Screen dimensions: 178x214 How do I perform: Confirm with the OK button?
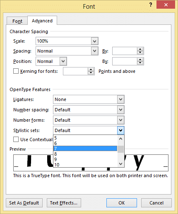tap(122, 203)
